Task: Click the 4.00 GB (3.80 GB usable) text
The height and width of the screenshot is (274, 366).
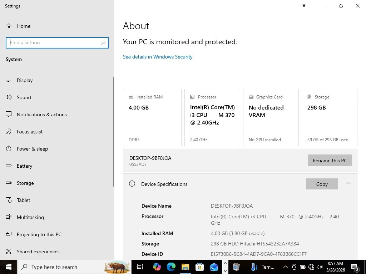Action: pyautogui.click(x=238, y=233)
